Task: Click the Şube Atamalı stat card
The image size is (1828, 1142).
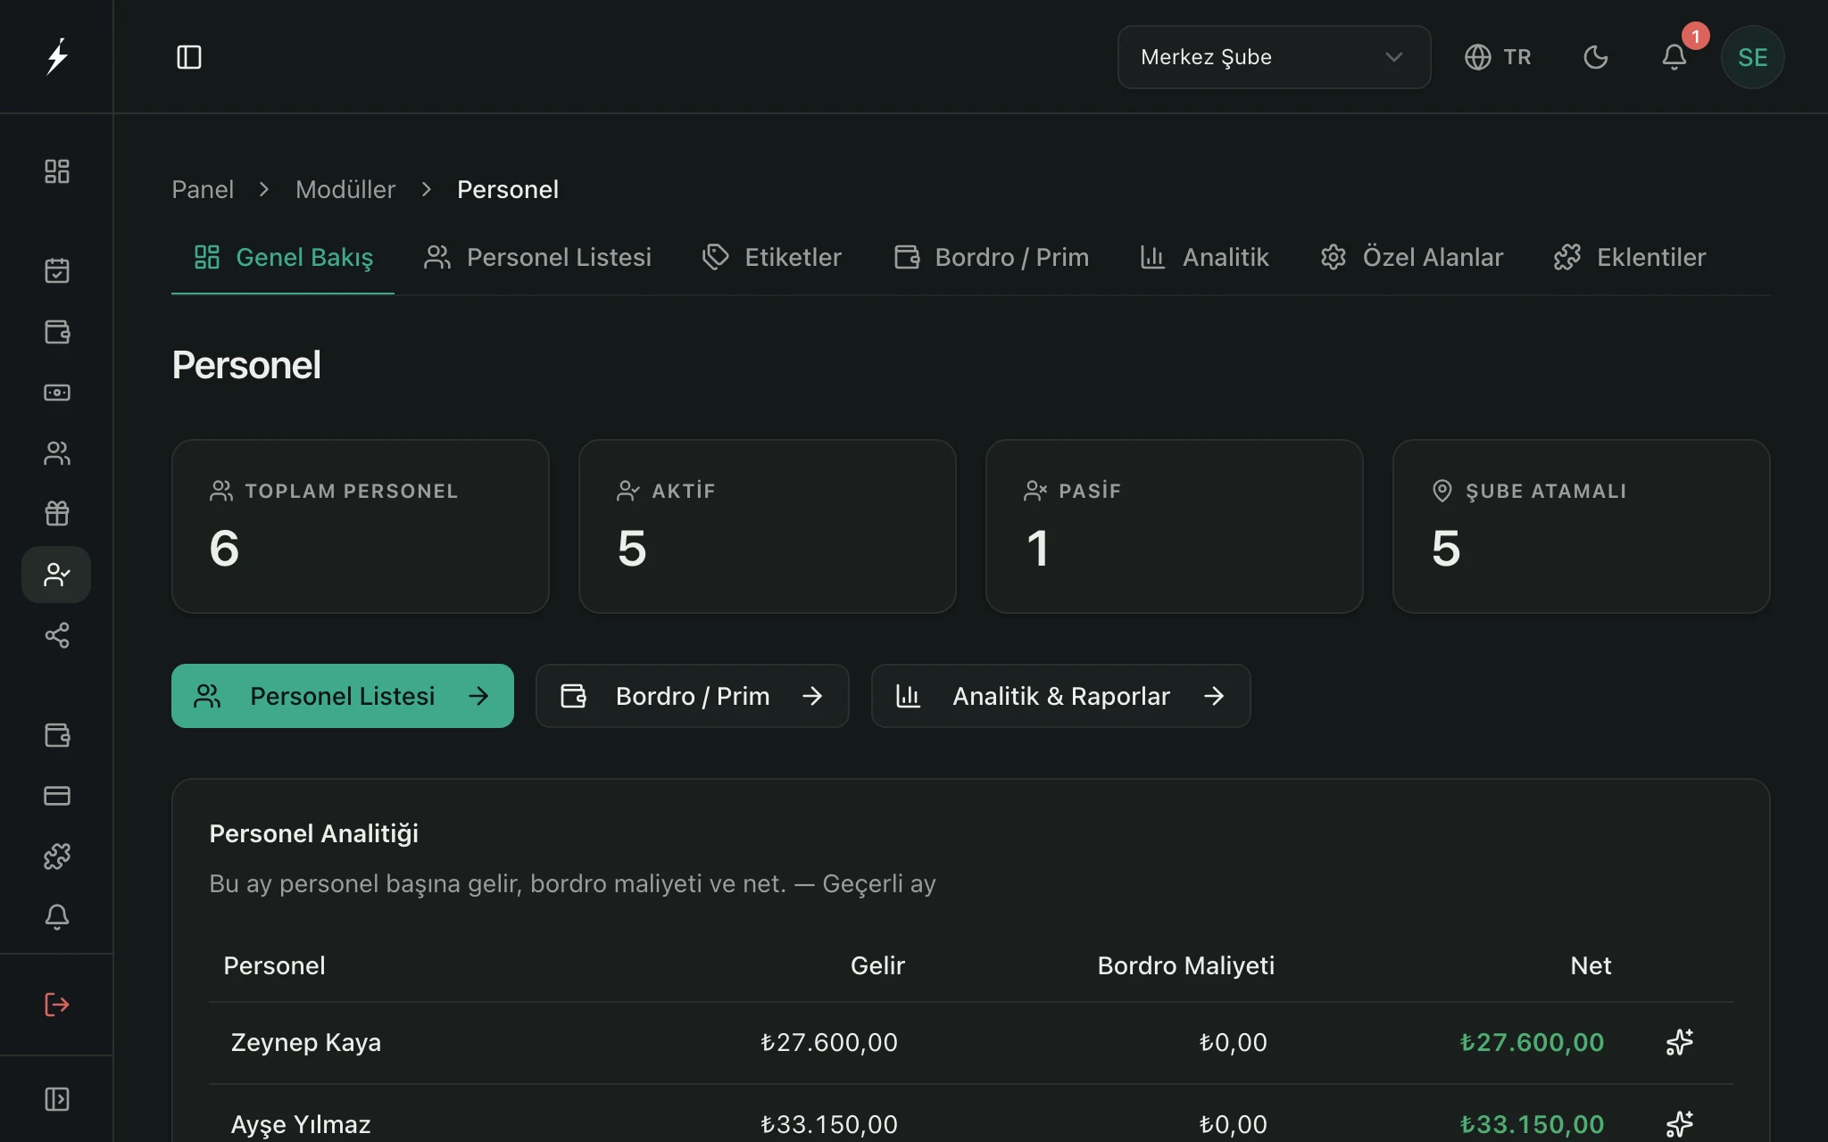Action: click(1582, 526)
